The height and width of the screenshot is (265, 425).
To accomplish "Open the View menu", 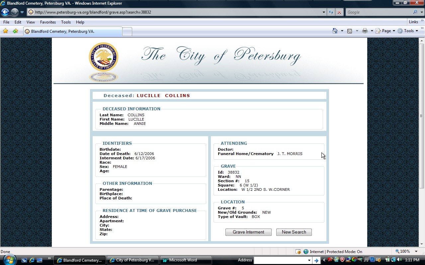I will pos(31,22).
